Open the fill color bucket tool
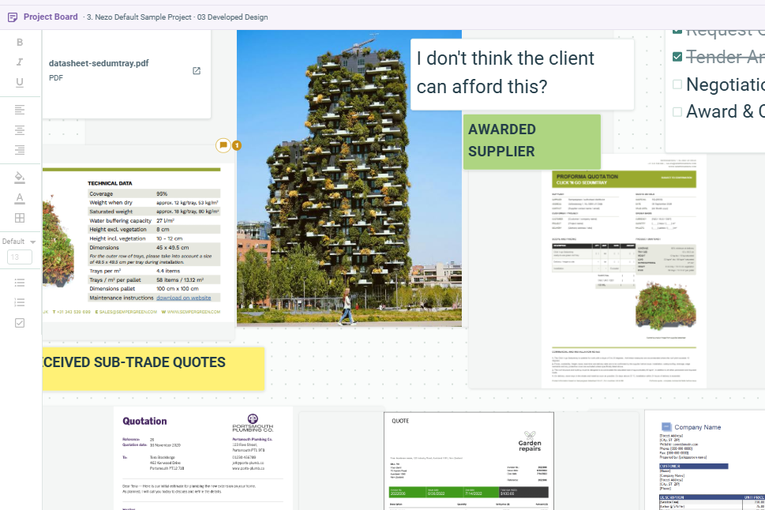The image size is (765, 510). click(x=20, y=177)
